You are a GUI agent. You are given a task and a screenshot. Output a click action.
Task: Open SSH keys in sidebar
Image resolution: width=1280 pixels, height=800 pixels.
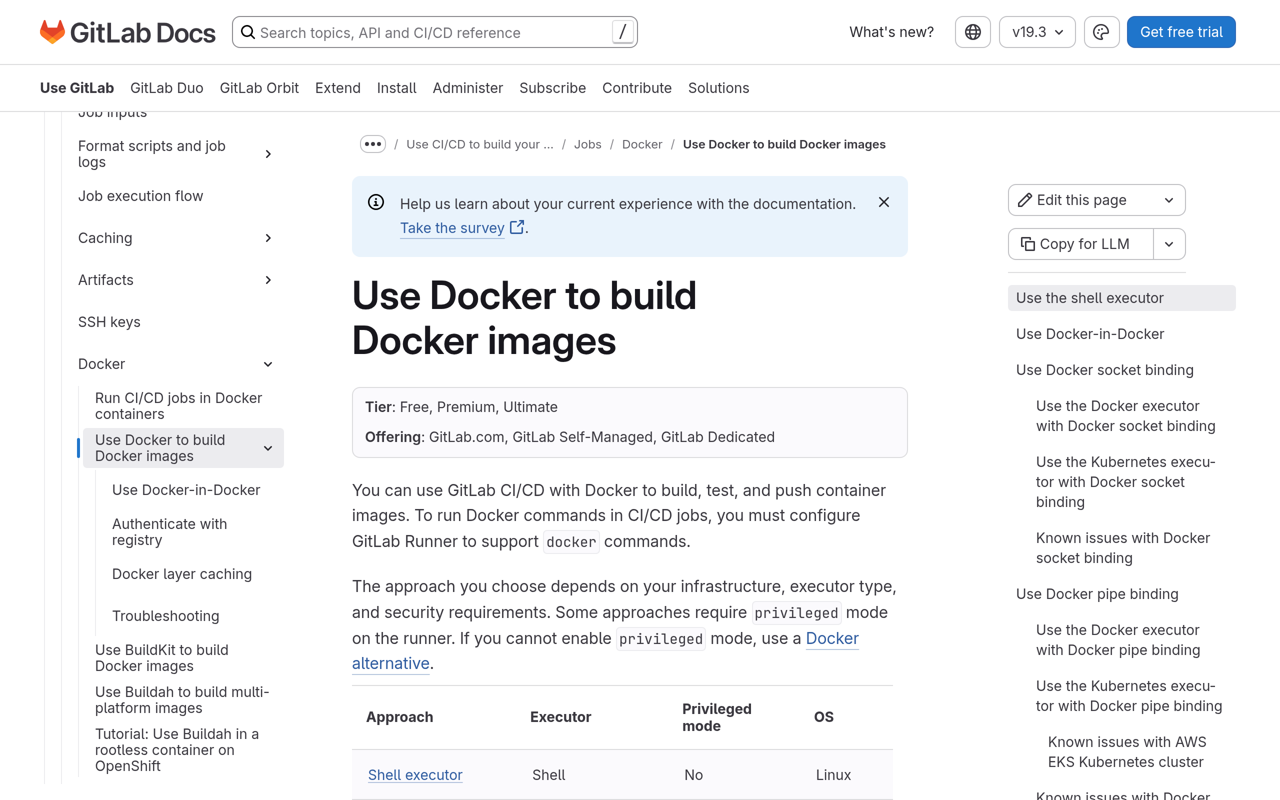[109, 321]
